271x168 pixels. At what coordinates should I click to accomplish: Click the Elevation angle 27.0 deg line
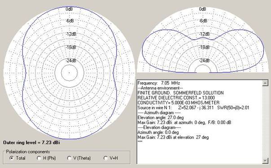click(x=161, y=118)
